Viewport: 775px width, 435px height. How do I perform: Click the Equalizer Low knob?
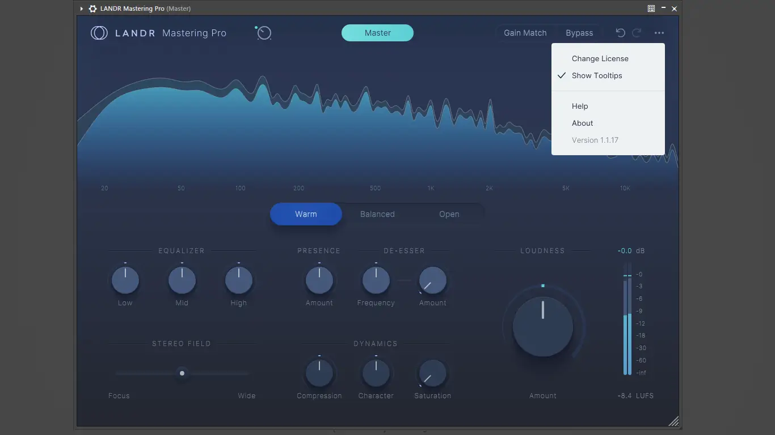tap(125, 280)
